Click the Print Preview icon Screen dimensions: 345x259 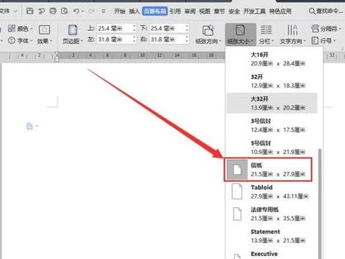point(65,11)
